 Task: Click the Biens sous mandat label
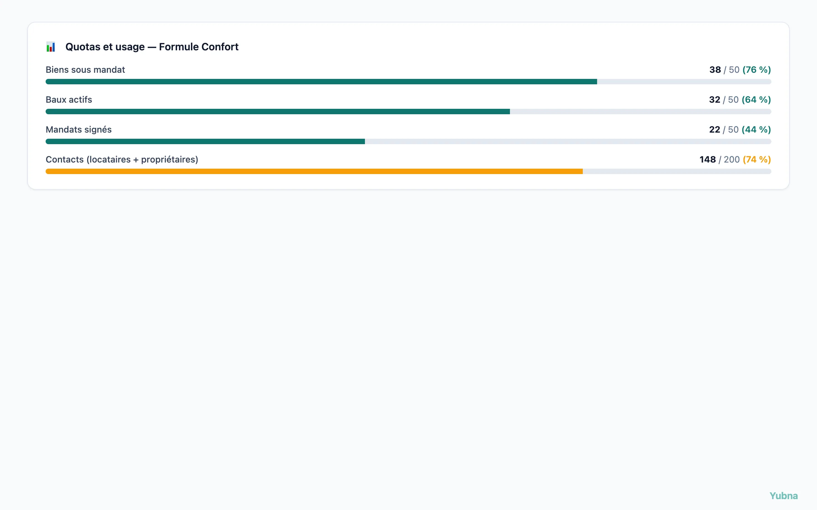tap(85, 70)
